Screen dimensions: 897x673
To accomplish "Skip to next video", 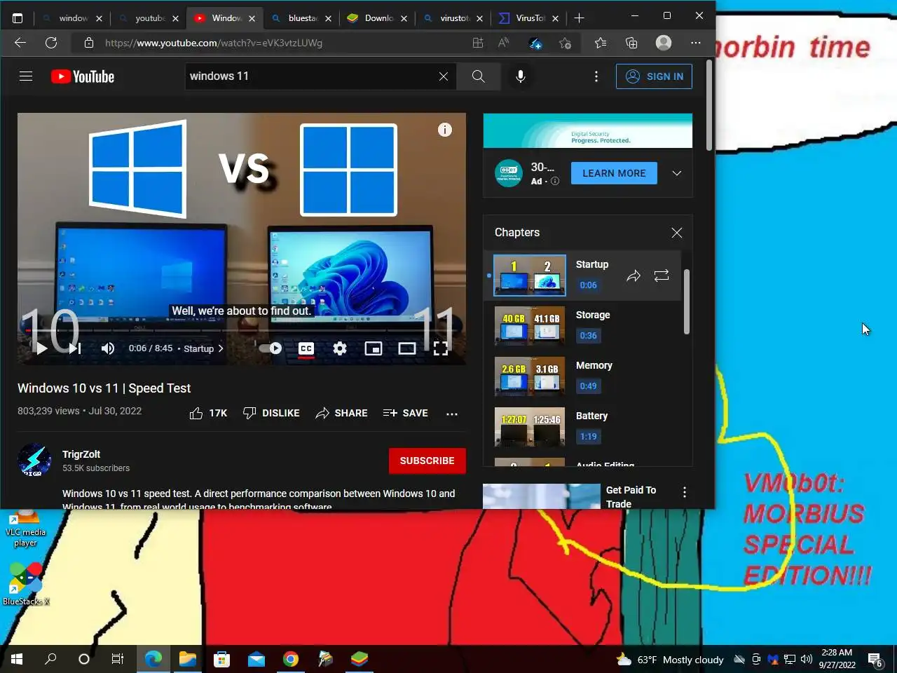I will tap(75, 348).
